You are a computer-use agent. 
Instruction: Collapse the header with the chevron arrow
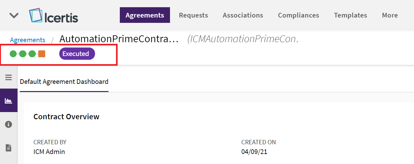pos(14,15)
